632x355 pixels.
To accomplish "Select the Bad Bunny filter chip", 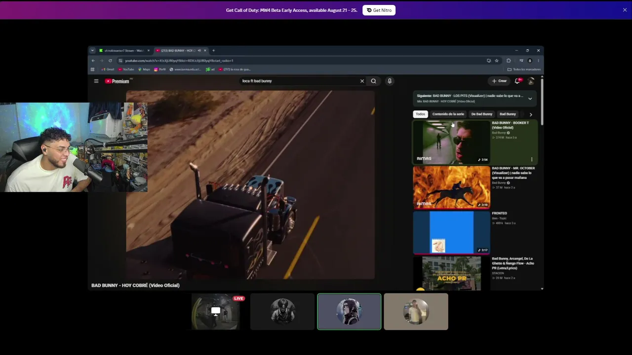I will click(x=508, y=114).
